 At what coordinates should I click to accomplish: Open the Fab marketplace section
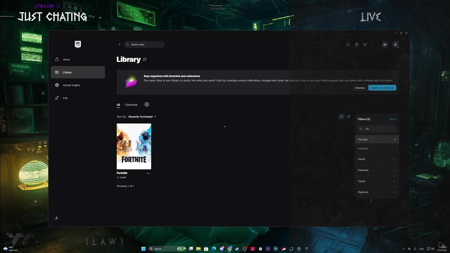coord(78,98)
